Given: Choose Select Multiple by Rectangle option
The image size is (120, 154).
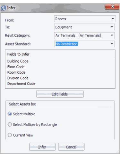Looking at the screenshot, I should [10, 125].
